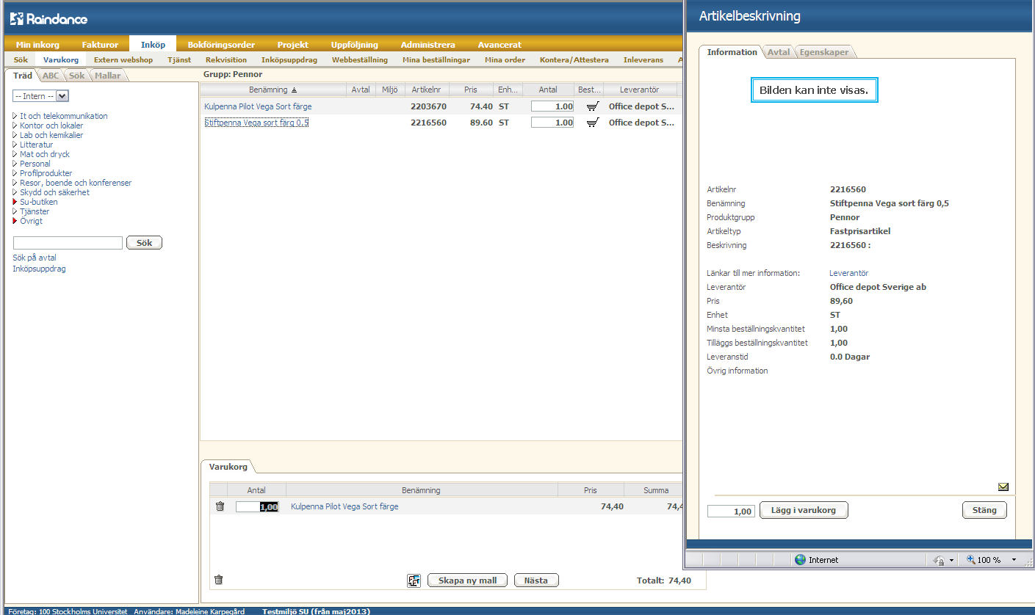This screenshot has height=615, width=1035.
Task: Expand Profilprodukter category
Action: [15, 173]
